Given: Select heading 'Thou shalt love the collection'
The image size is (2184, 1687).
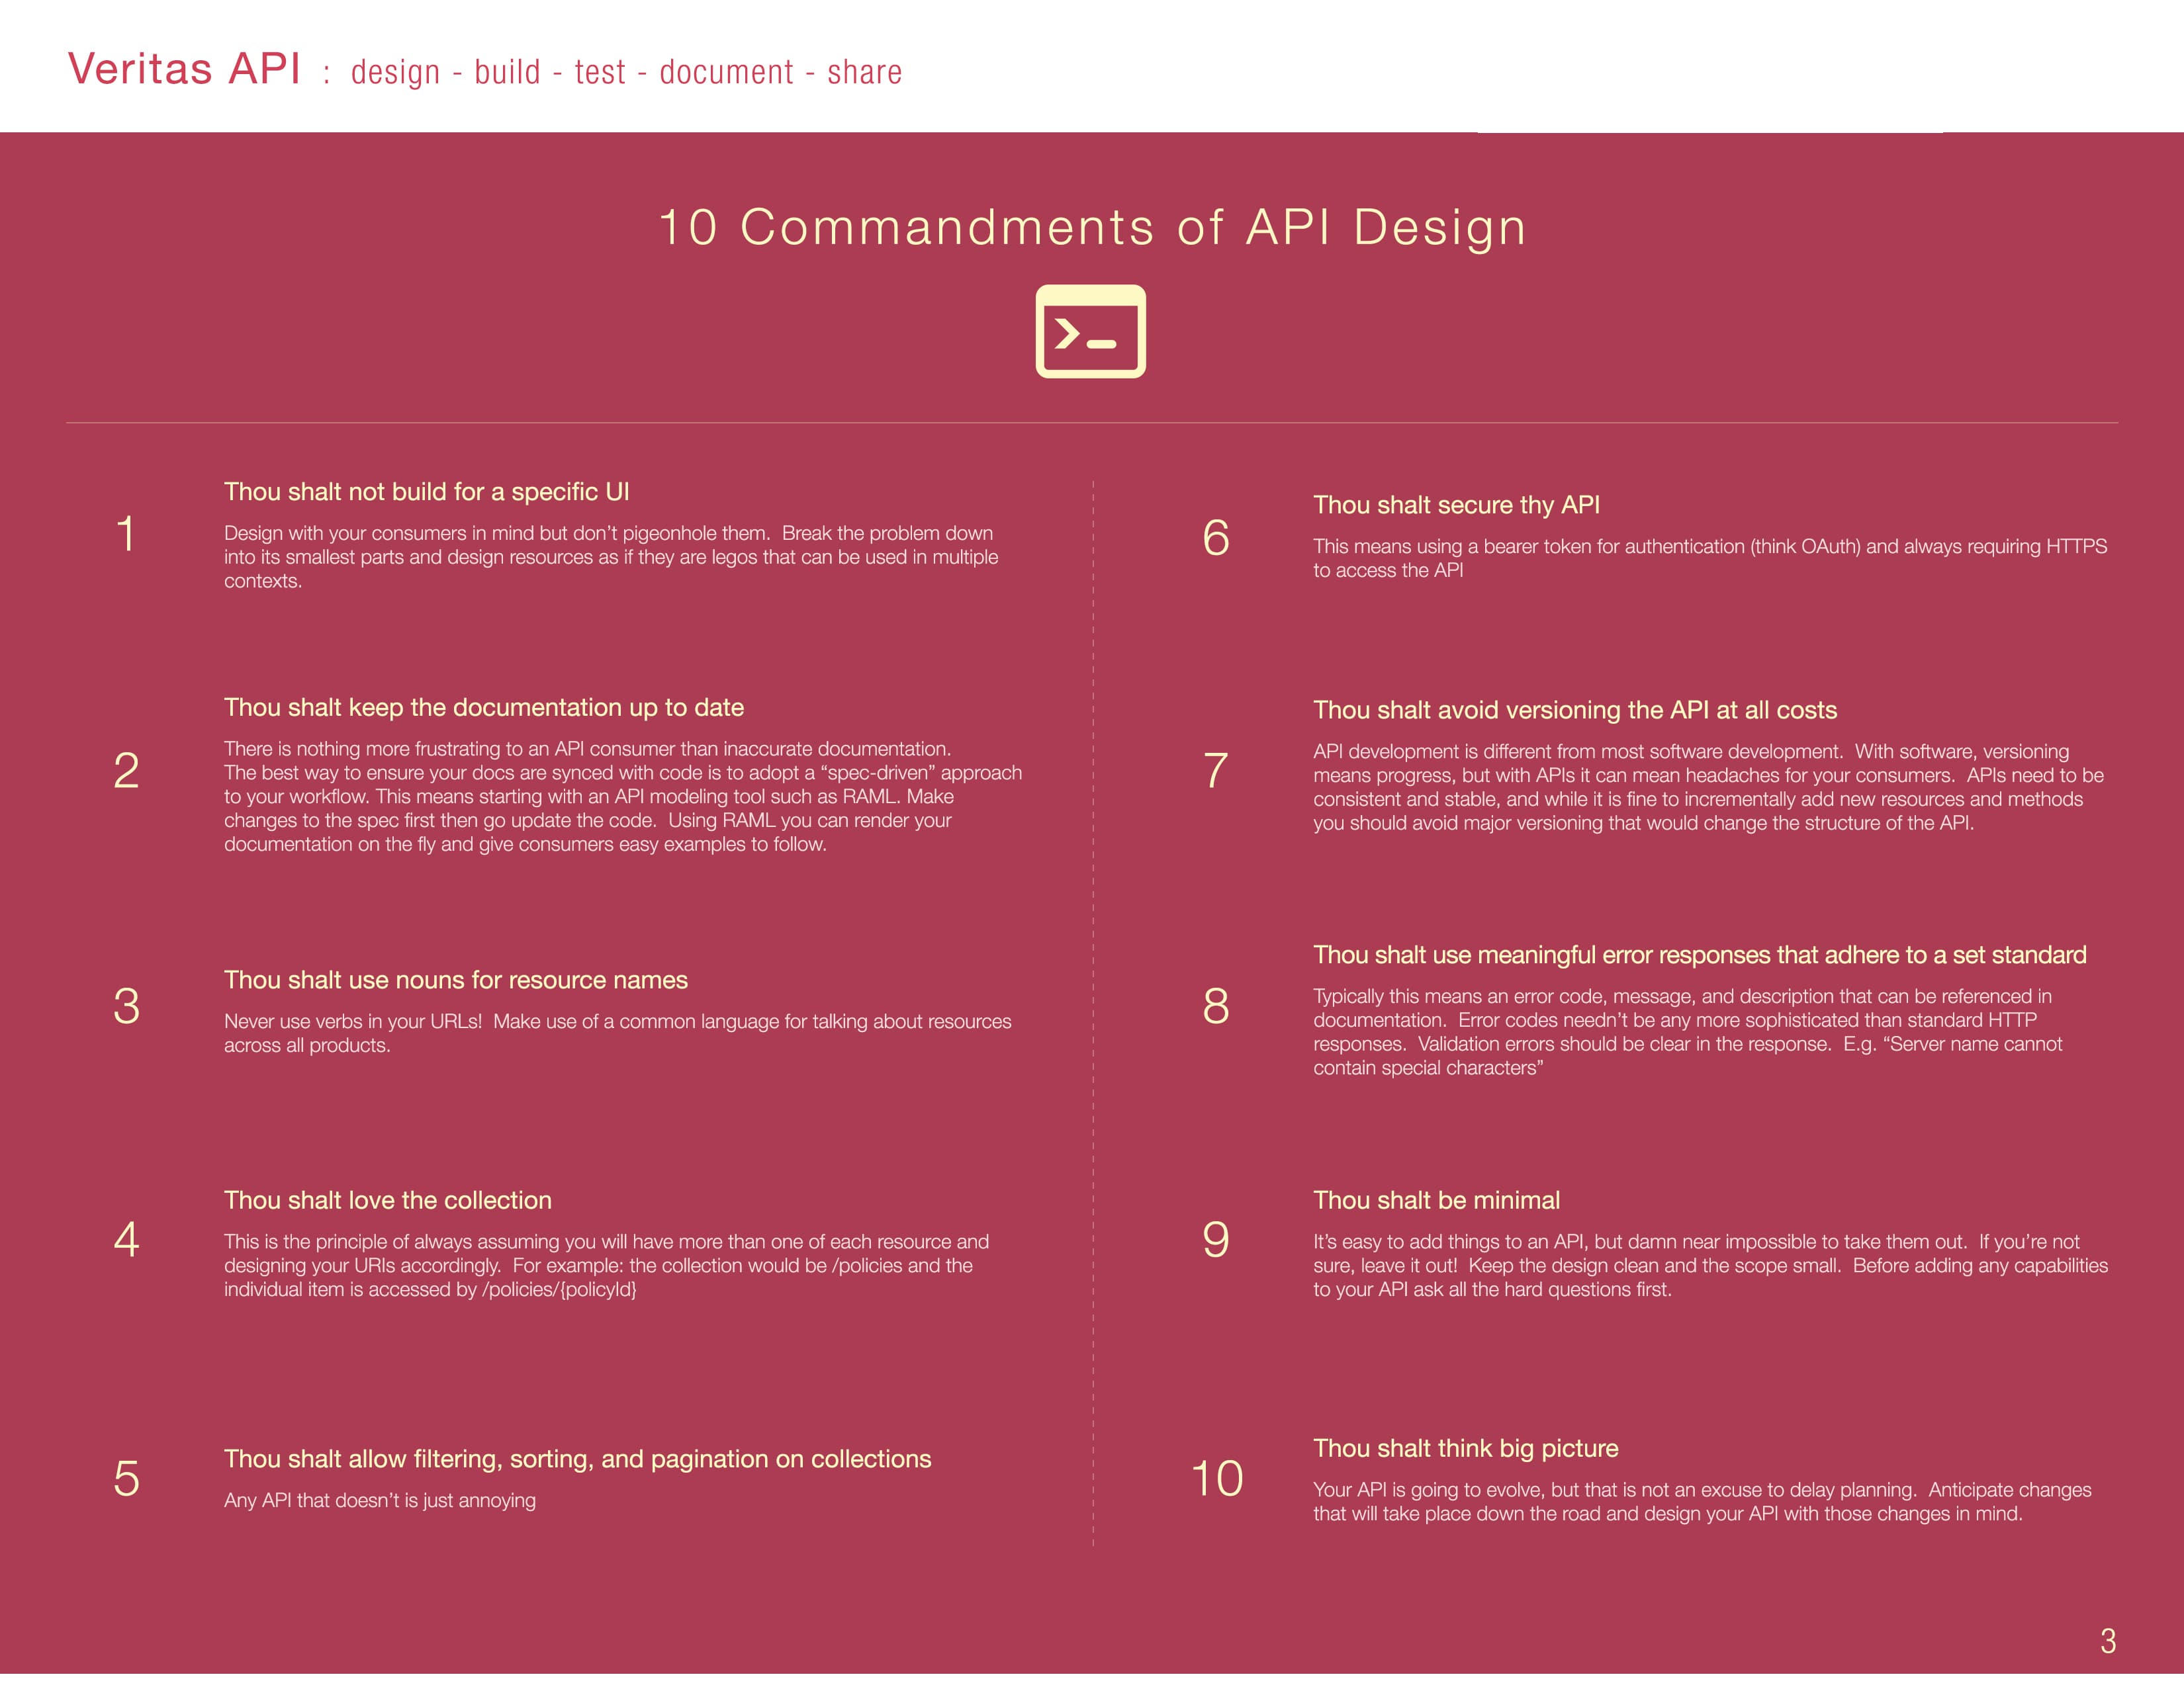Looking at the screenshot, I should click(x=388, y=1200).
